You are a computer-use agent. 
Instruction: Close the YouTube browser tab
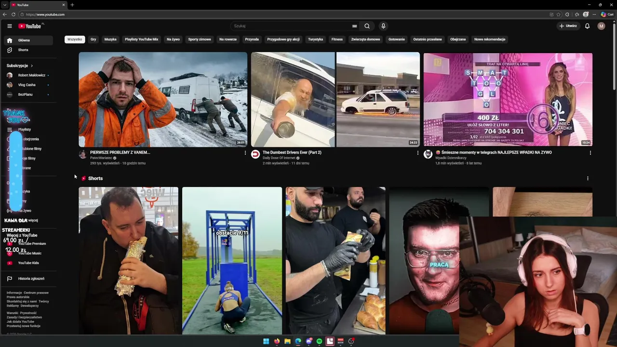64,5
